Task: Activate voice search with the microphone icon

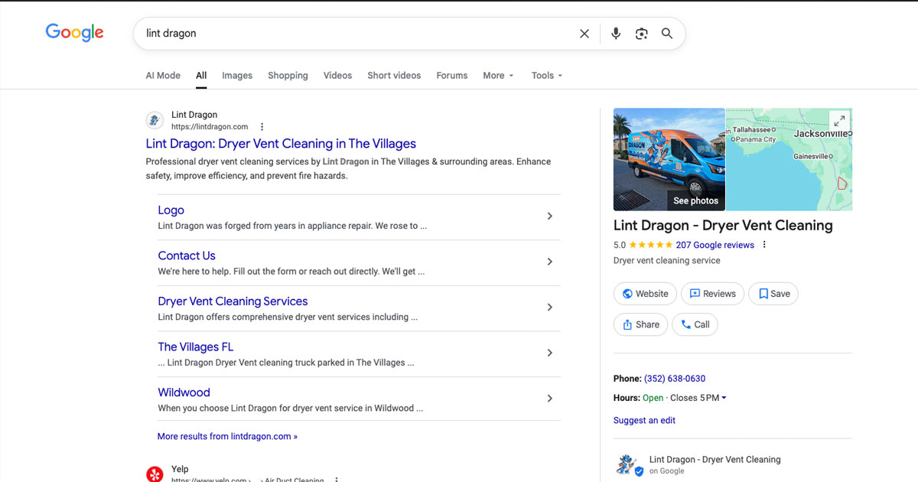Action: pos(616,33)
